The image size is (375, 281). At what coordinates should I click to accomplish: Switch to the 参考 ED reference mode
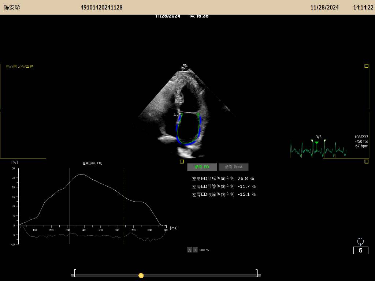202,167
